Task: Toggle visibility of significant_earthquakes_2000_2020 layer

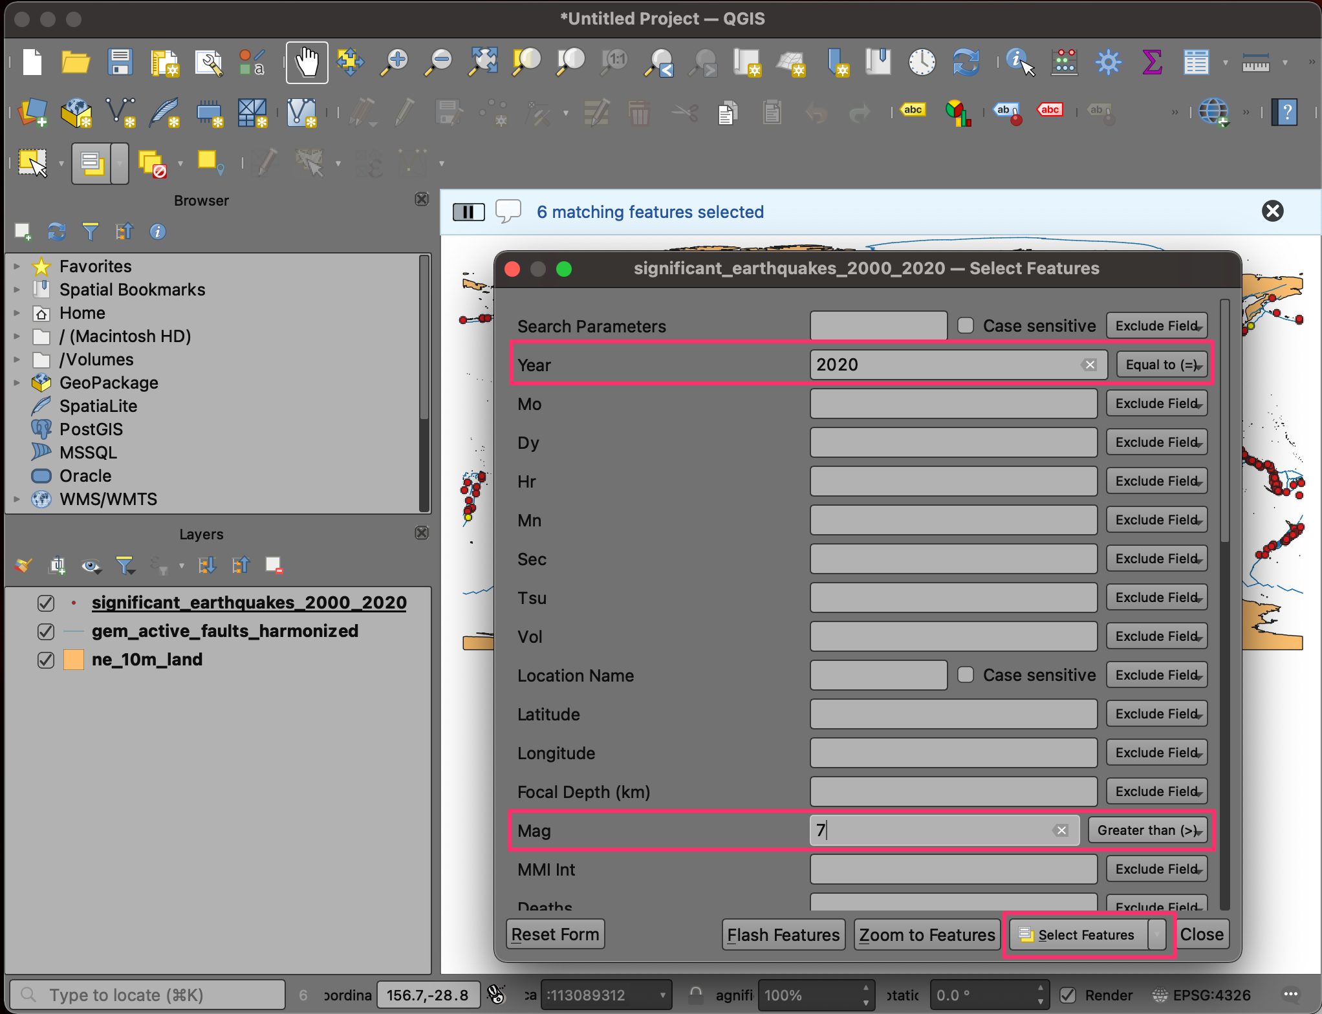Action: point(46,603)
